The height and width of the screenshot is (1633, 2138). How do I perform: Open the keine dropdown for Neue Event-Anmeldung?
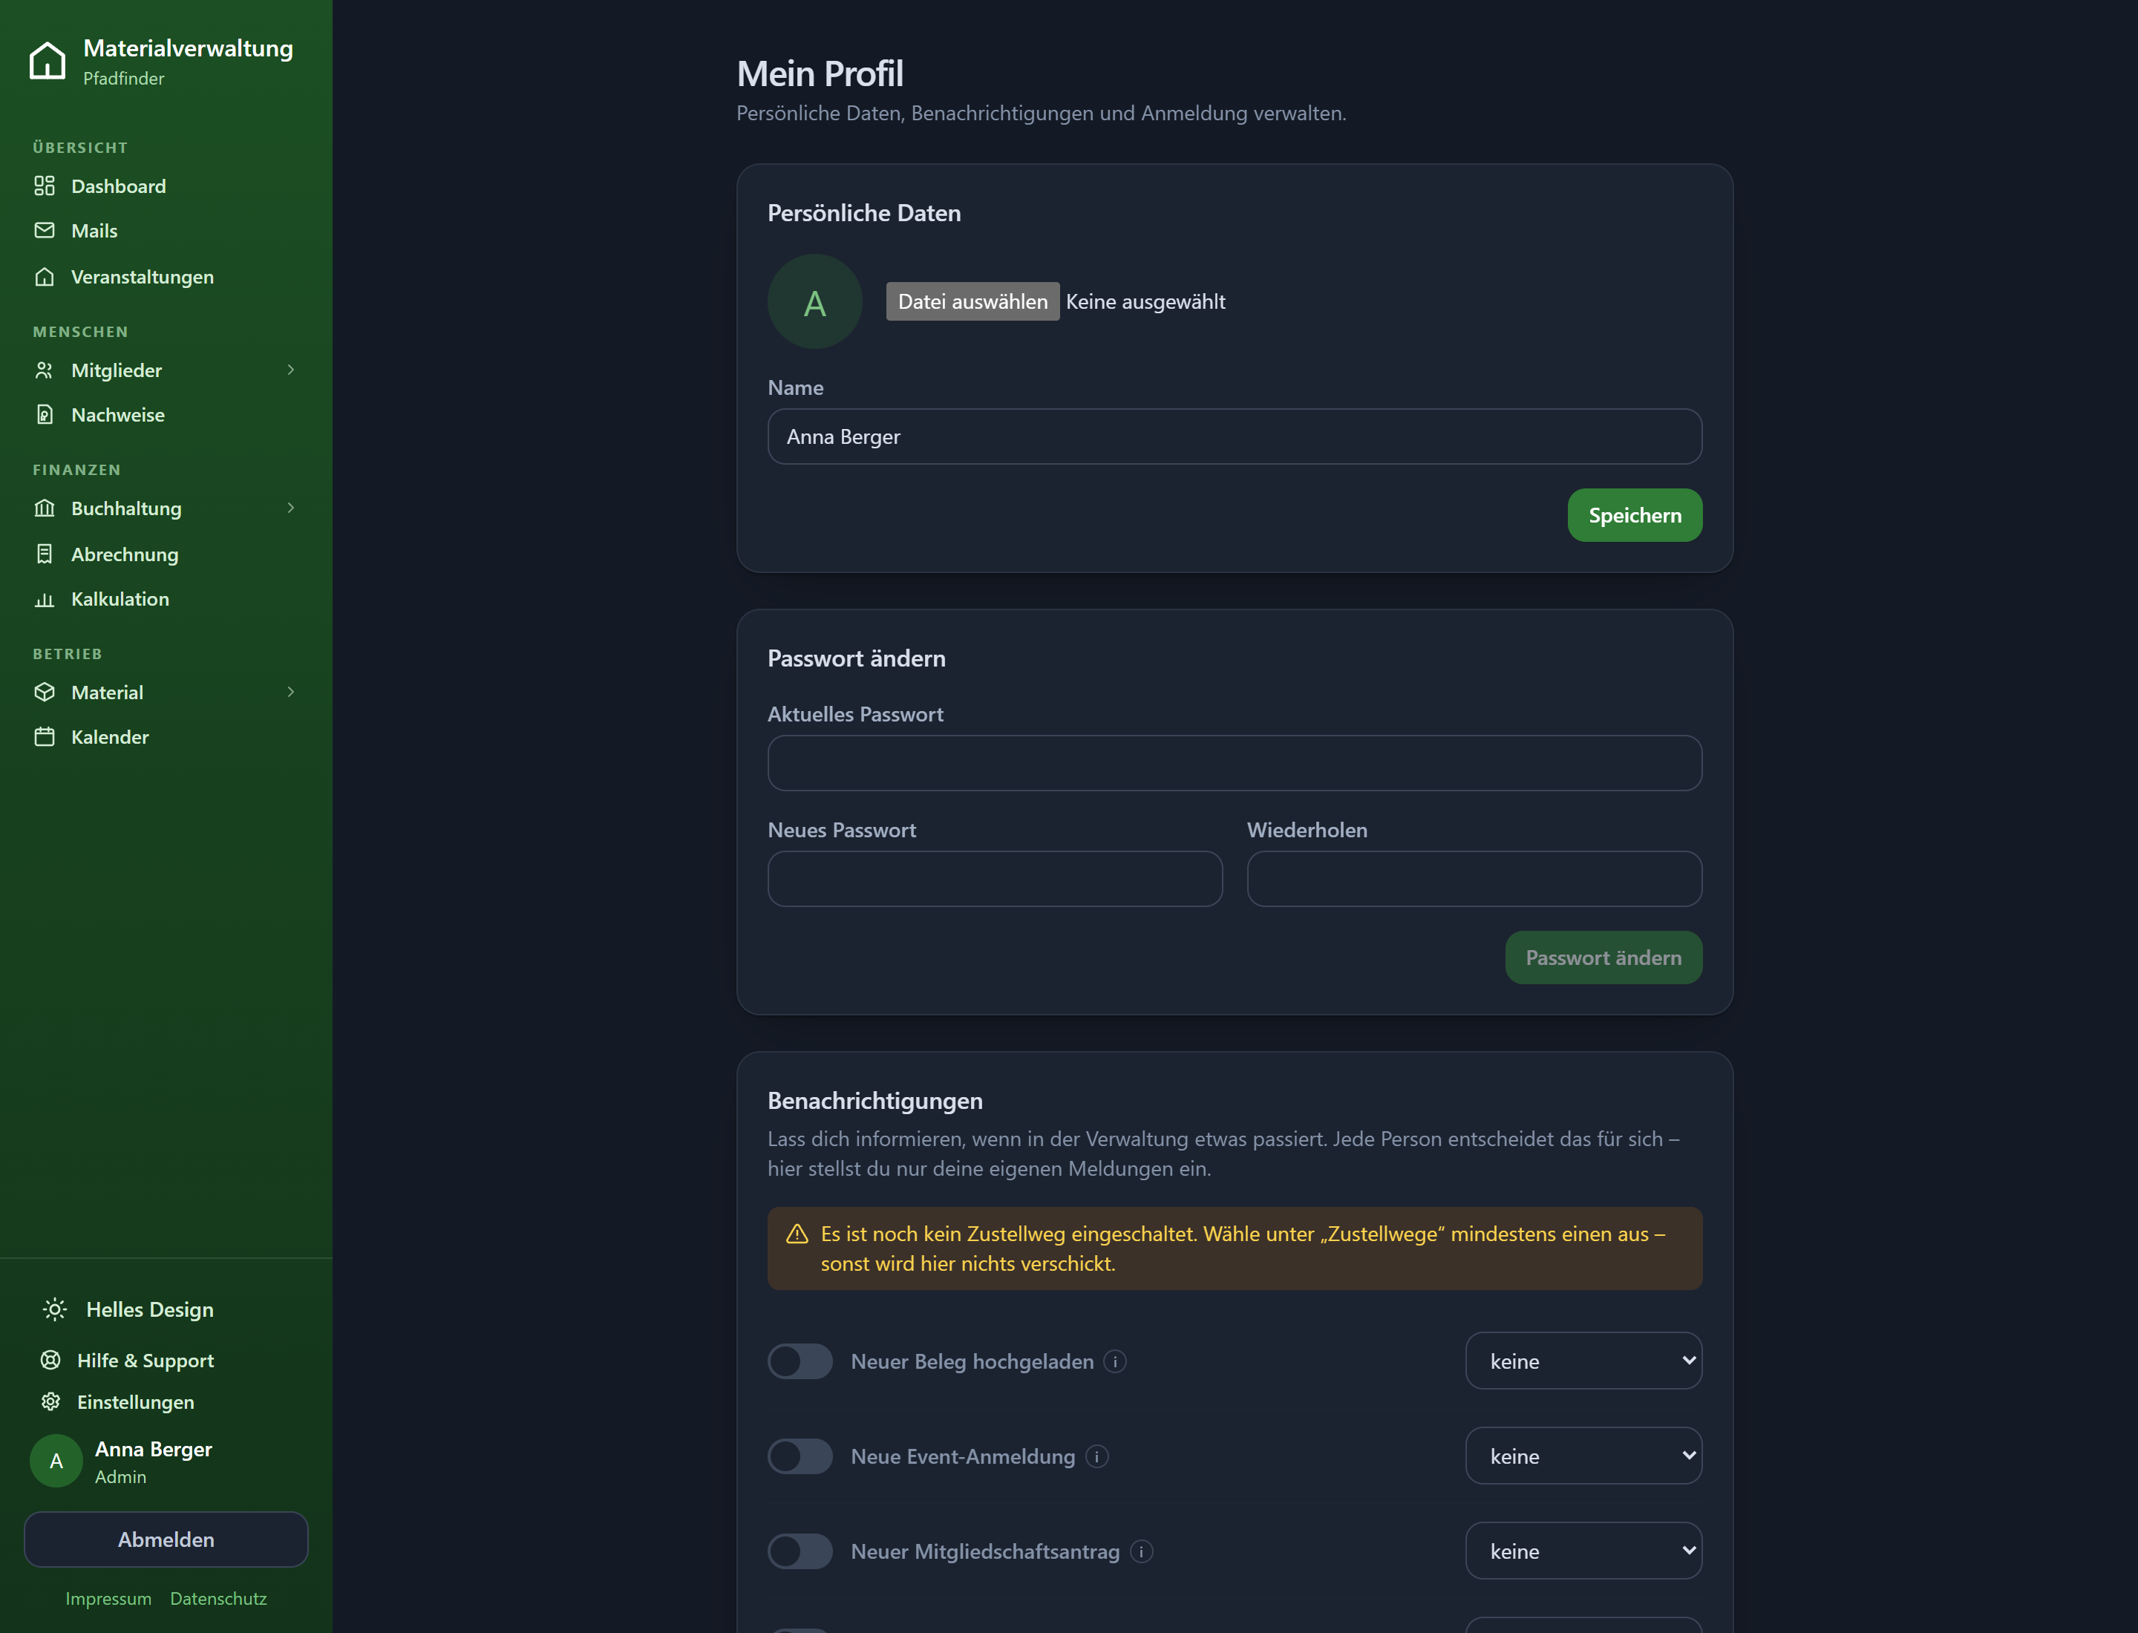pyautogui.click(x=1583, y=1456)
